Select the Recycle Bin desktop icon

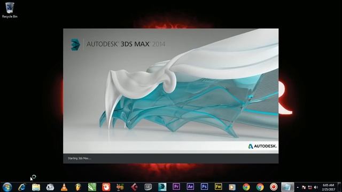tap(10, 10)
